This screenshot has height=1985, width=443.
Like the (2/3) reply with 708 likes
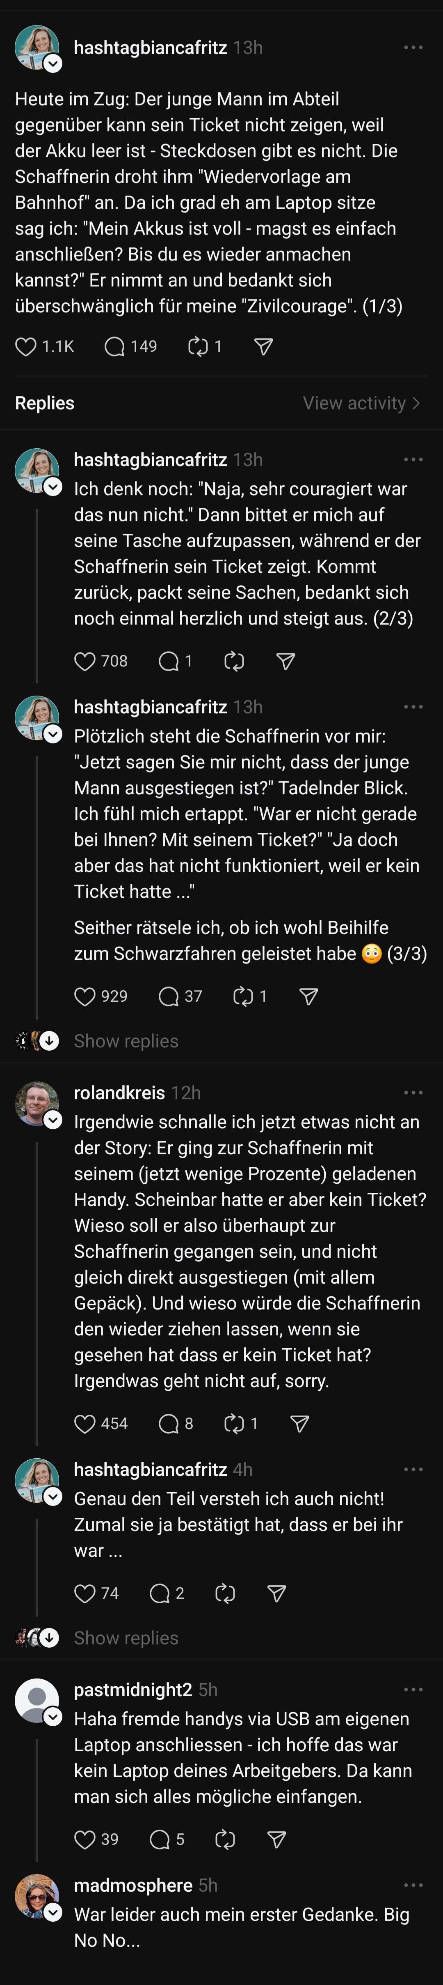[84, 661]
